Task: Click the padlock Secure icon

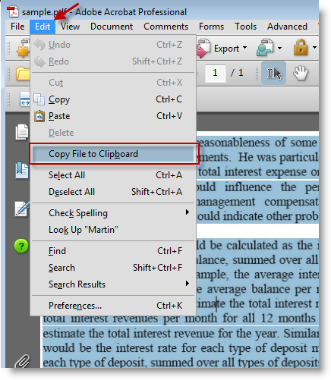Action: tap(301, 48)
